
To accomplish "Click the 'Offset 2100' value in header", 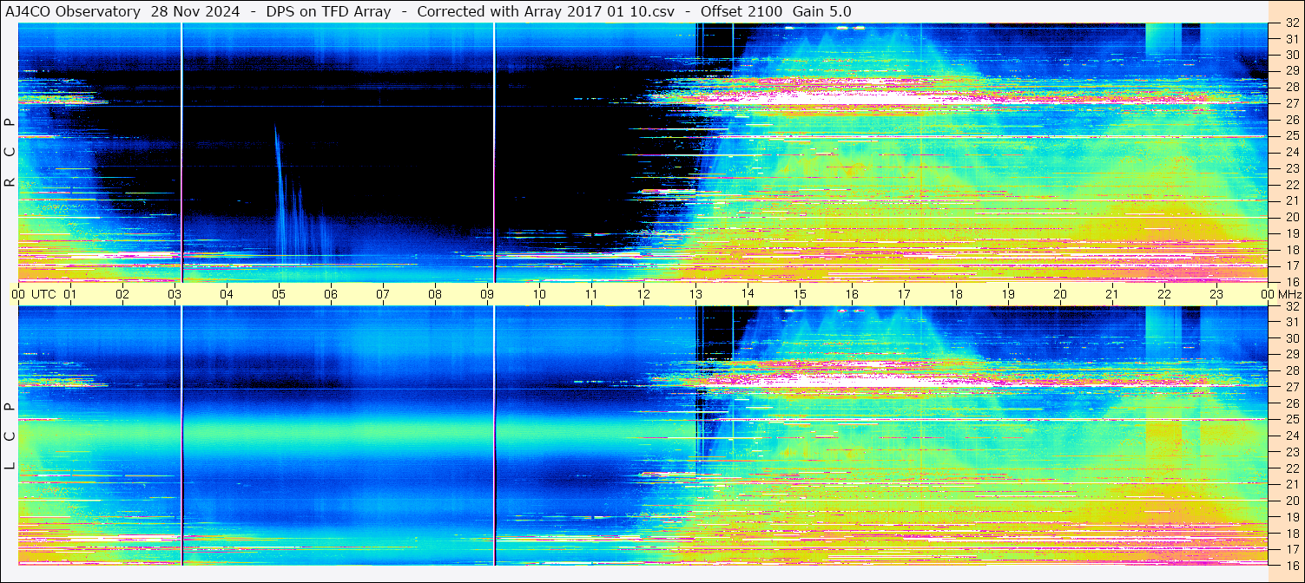I will click(x=741, y=11).
